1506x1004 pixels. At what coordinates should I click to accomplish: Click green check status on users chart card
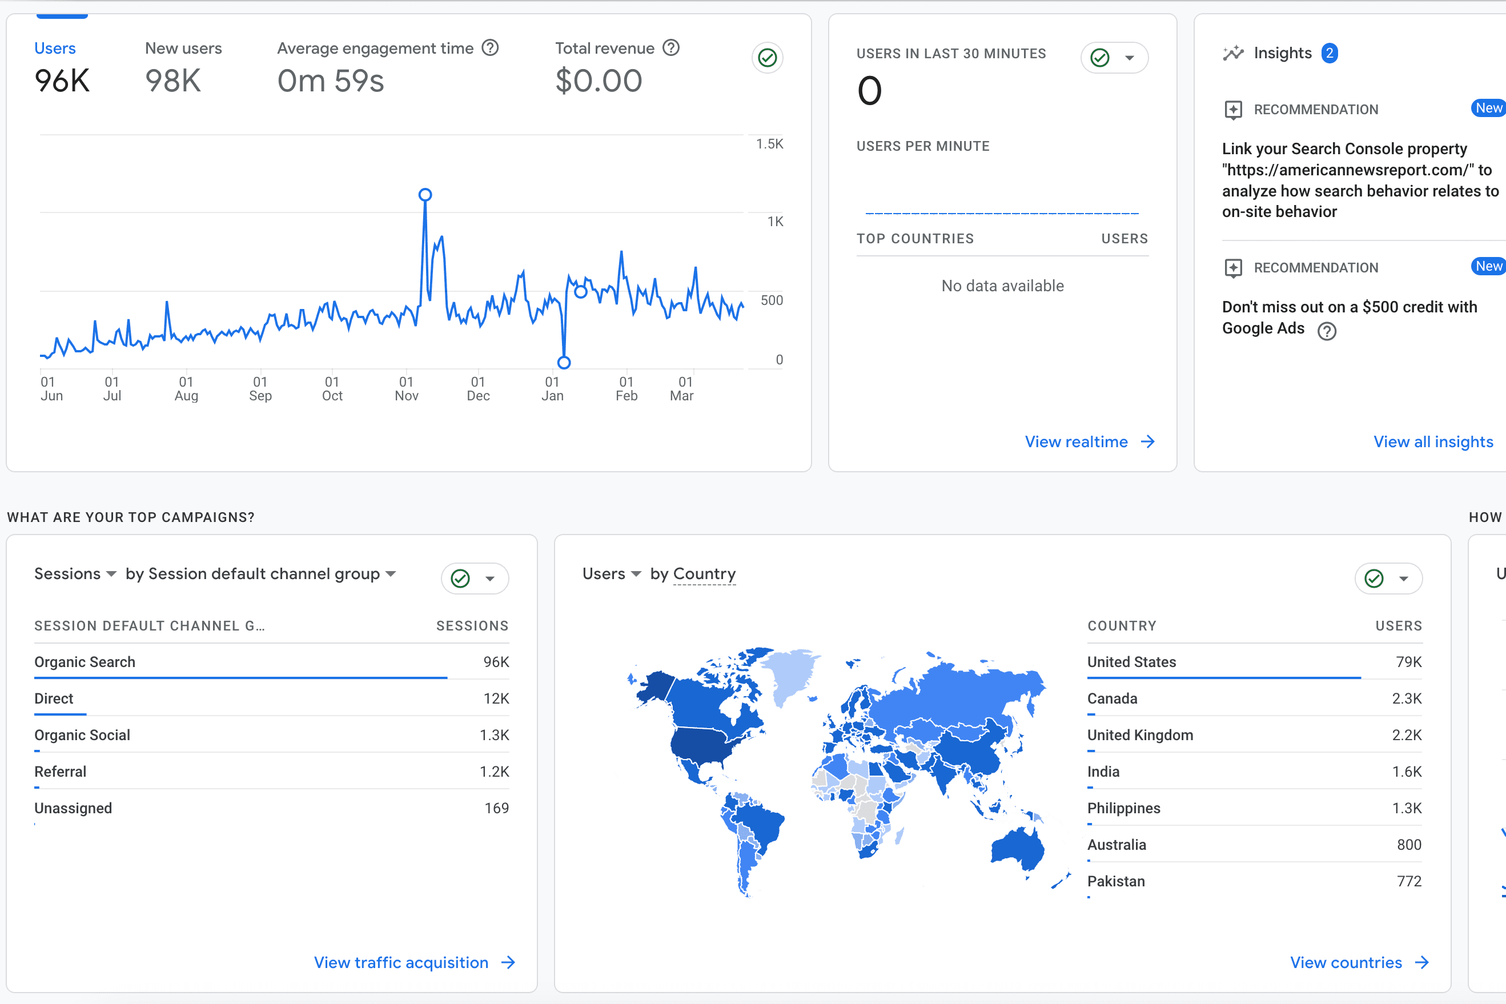click(767, 58)
